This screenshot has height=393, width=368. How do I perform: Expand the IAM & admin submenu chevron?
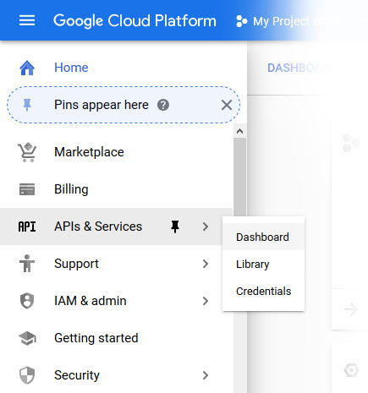[206, 301]
